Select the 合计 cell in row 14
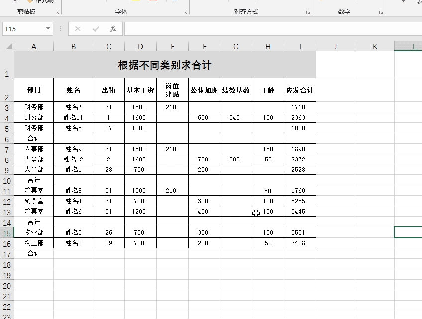 click(x=34, y=222)
